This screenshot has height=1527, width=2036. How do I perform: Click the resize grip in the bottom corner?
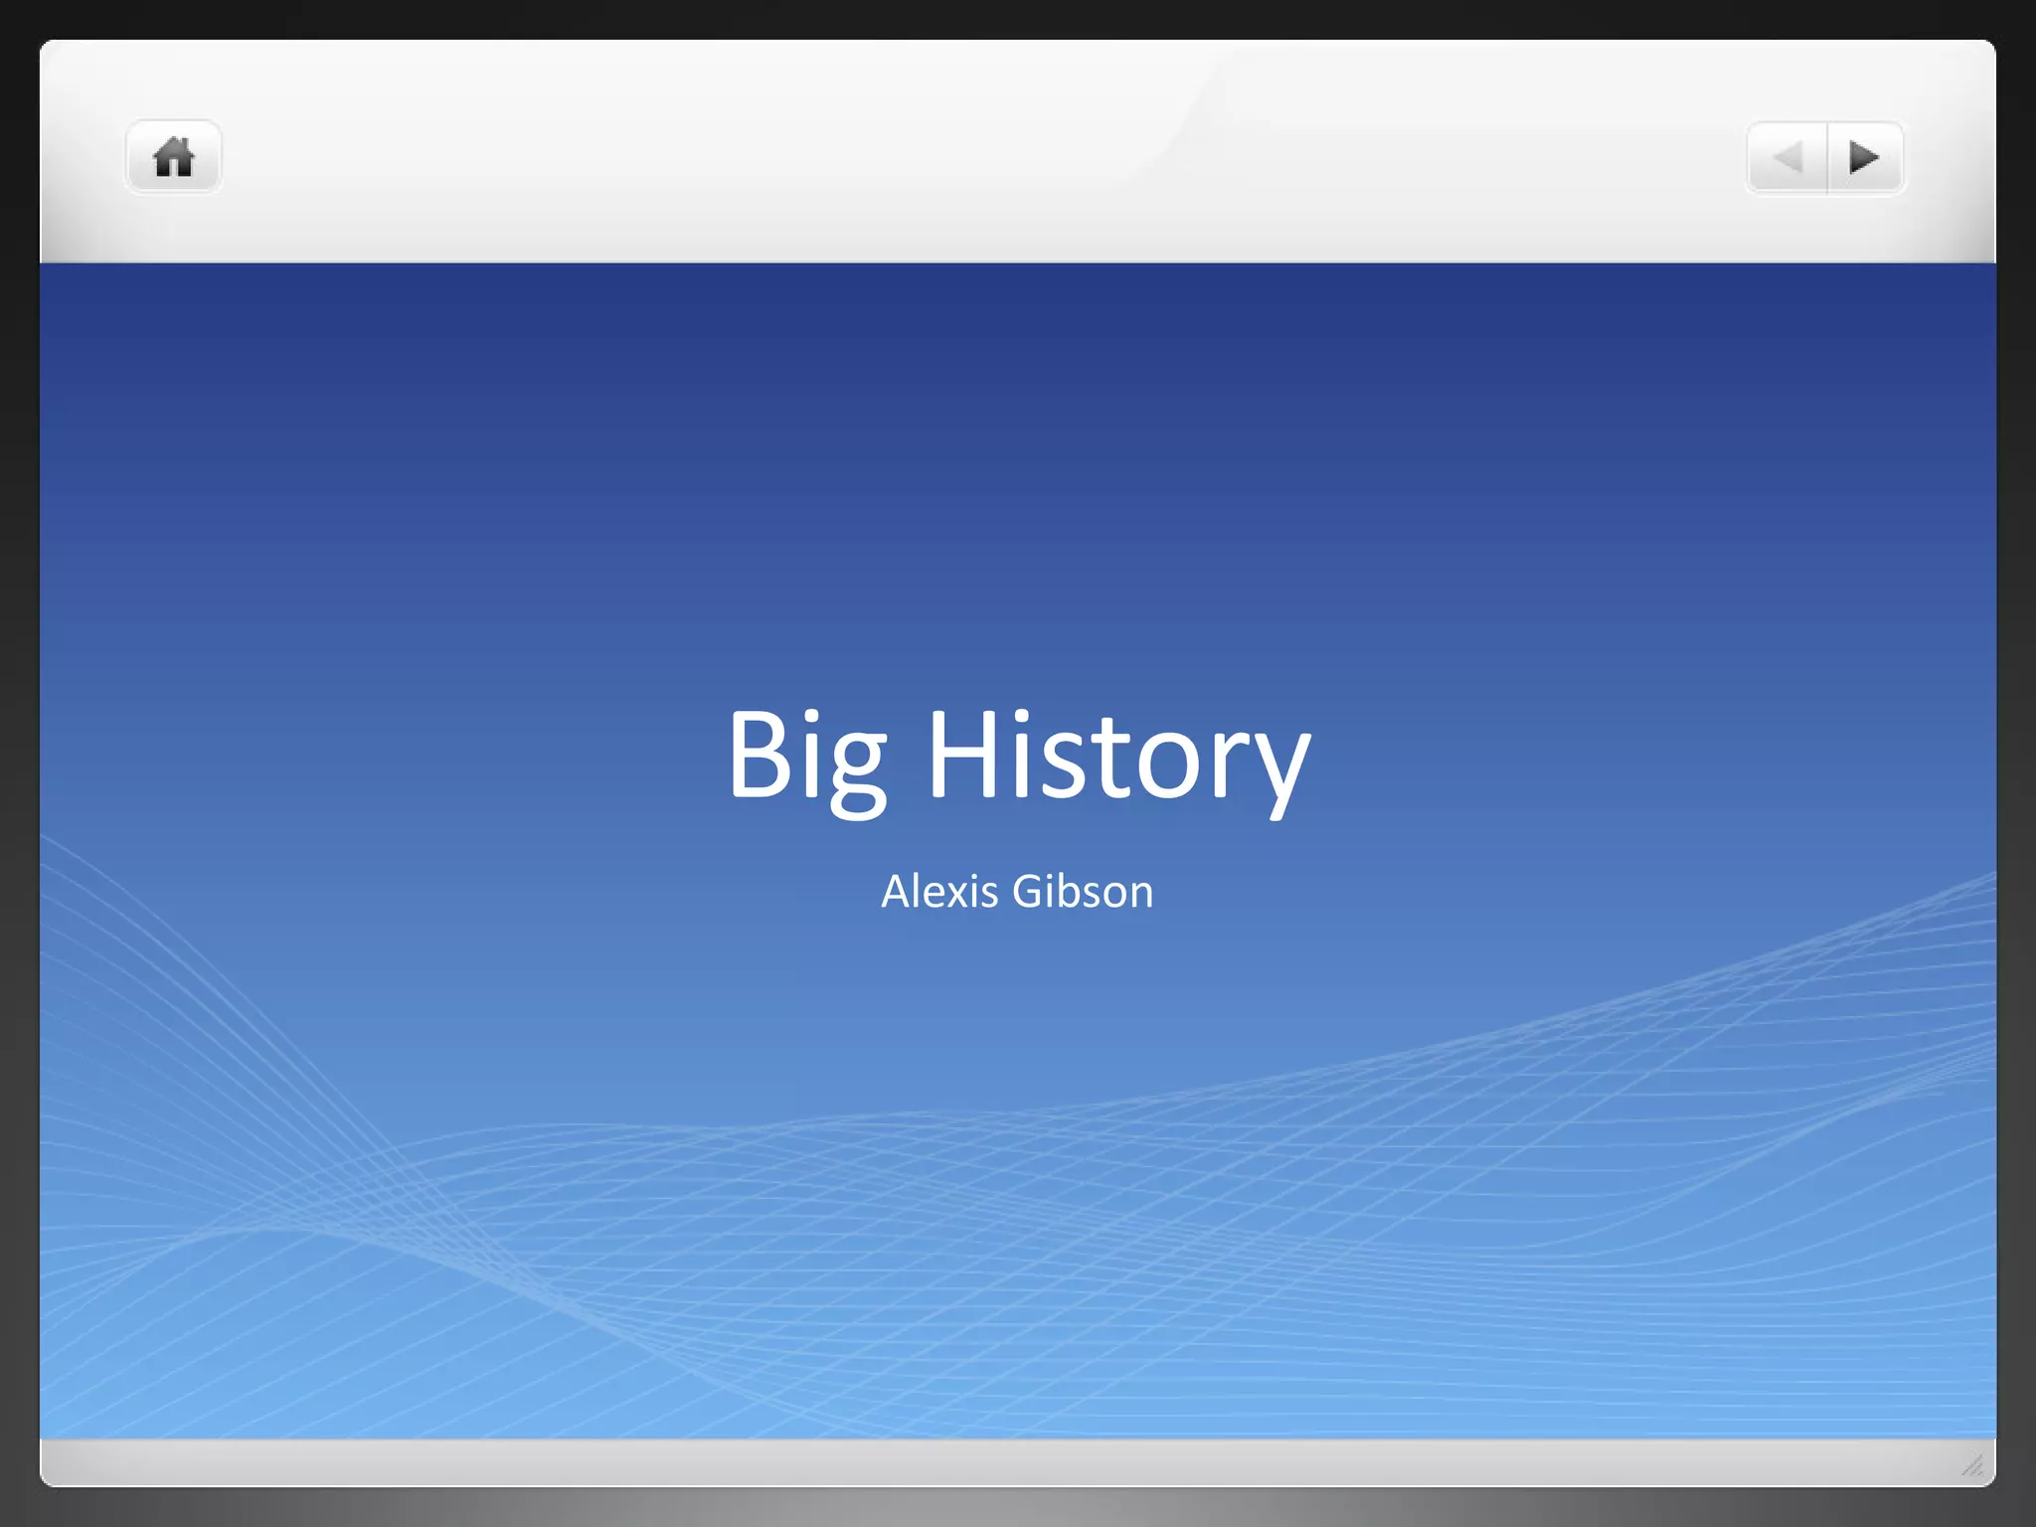tap(1972, 1464)
